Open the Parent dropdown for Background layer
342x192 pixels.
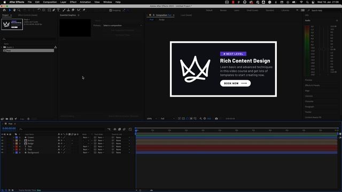click(x=123, y=153)
